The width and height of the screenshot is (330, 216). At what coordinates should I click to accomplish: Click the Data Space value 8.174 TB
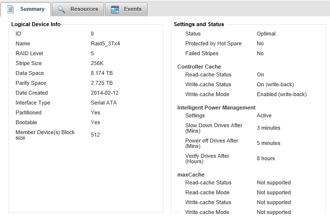pyautogui.click(x=102, y=73)
